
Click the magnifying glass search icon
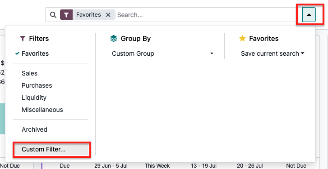click(x=53, y=15)
